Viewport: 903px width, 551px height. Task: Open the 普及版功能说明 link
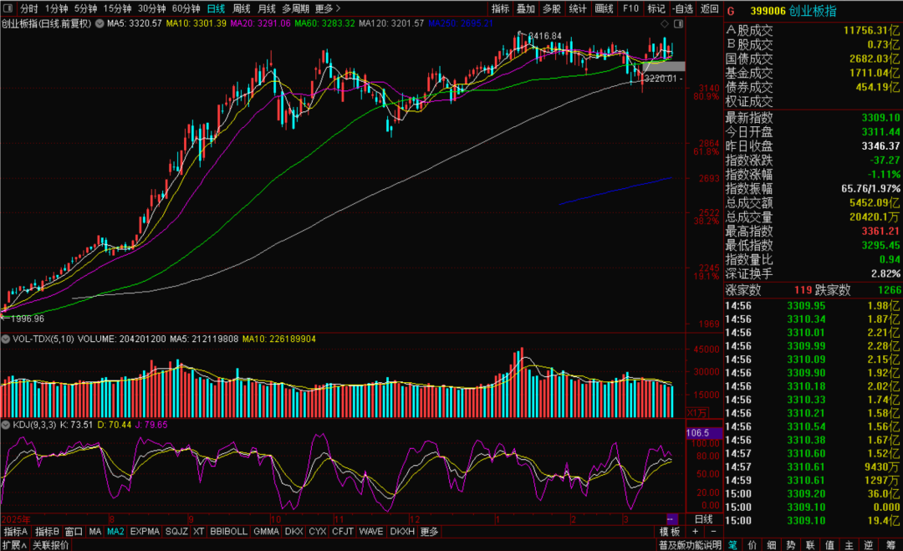click(689, 545)
